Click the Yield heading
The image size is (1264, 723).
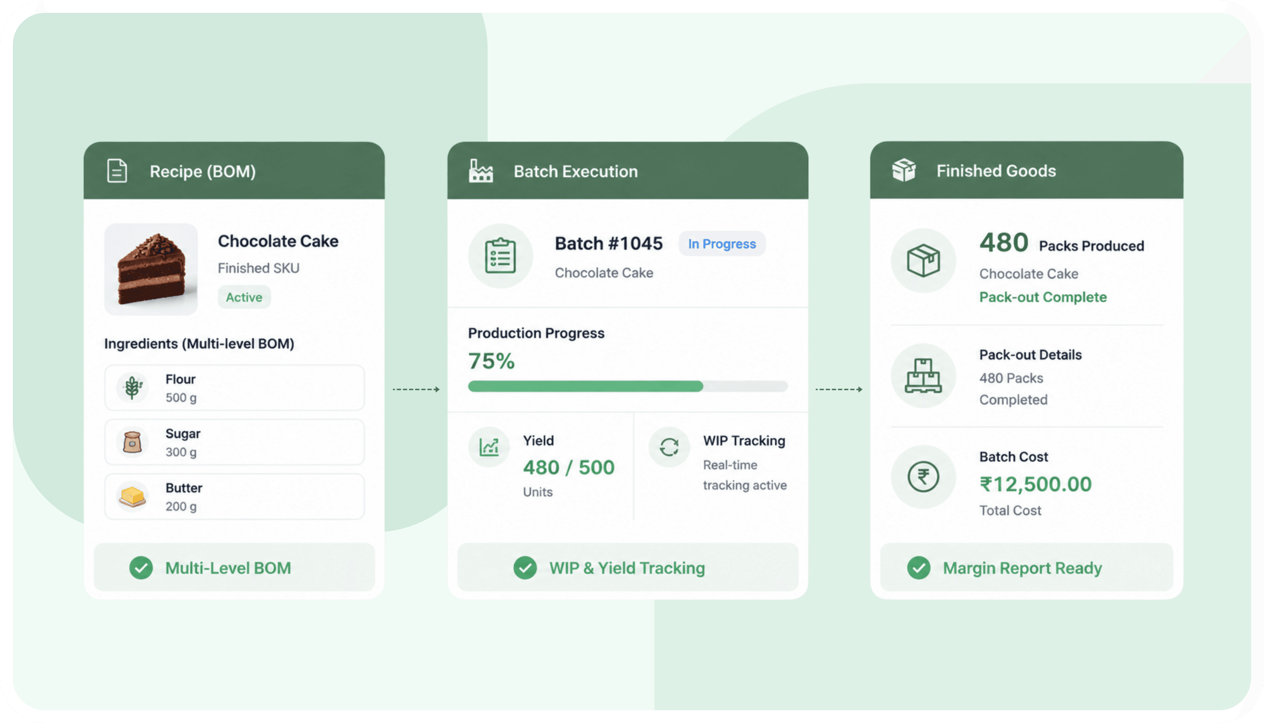pyautogui.click(x=538, y=441)
